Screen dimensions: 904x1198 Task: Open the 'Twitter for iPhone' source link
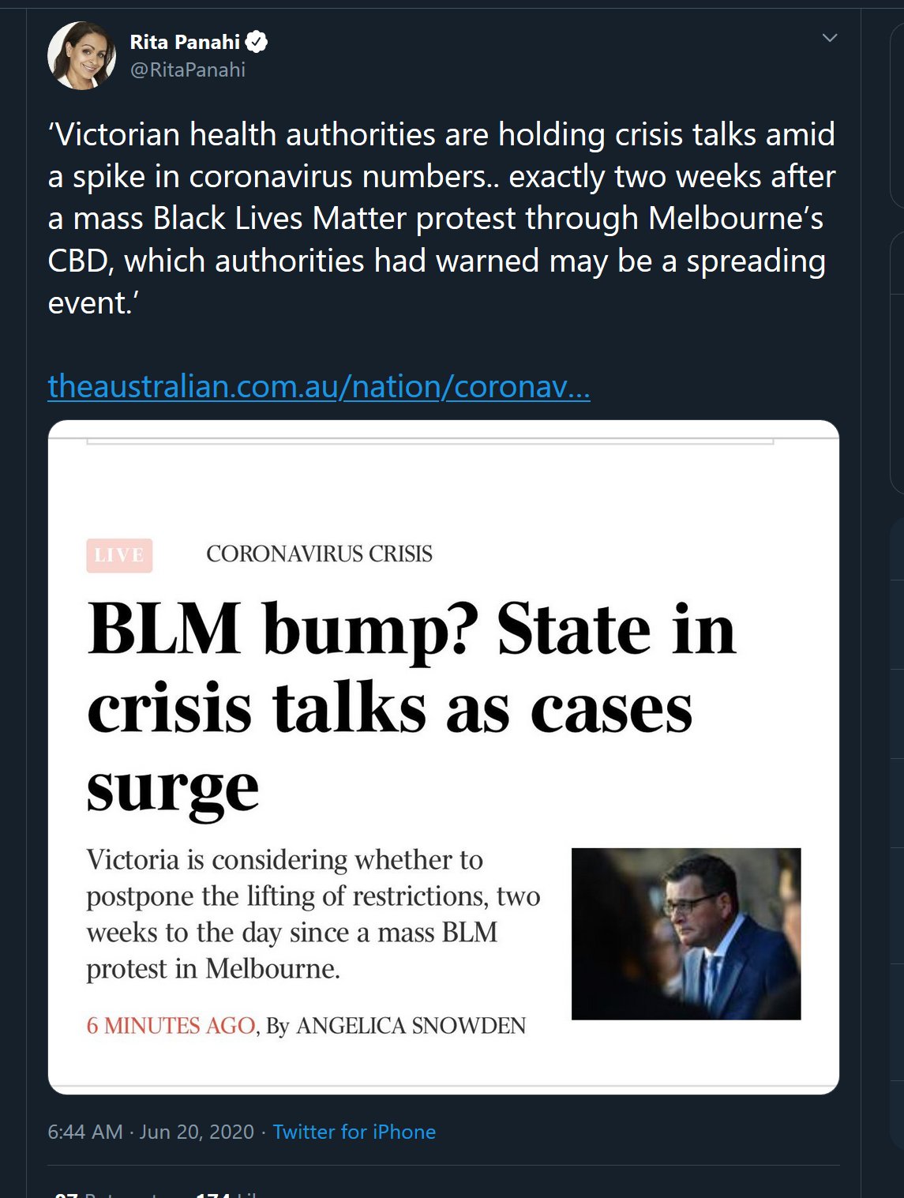[354, 1132]
